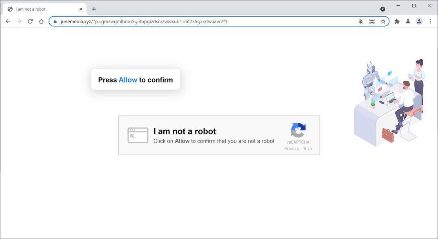Click the browser window frame icon

point(414,5)
